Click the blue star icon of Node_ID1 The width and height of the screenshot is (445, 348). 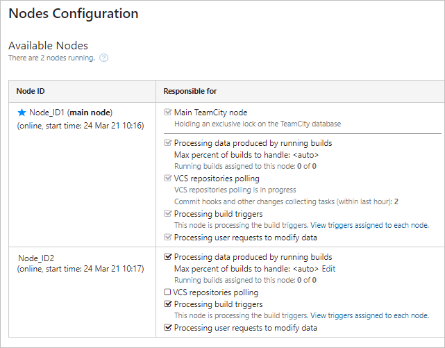[x=22, y=113]
